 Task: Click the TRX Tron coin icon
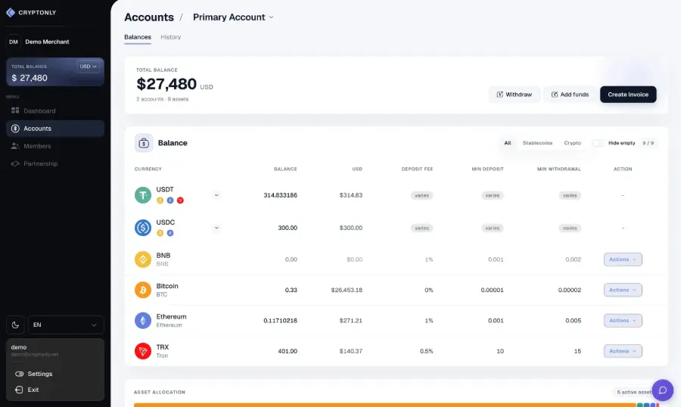tap(143, 351)
